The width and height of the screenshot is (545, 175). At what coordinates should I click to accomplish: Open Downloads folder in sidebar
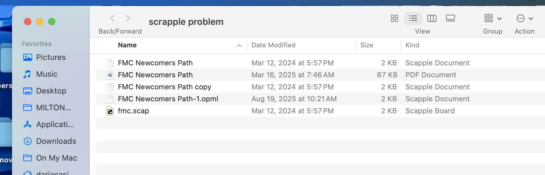(56, 141)
